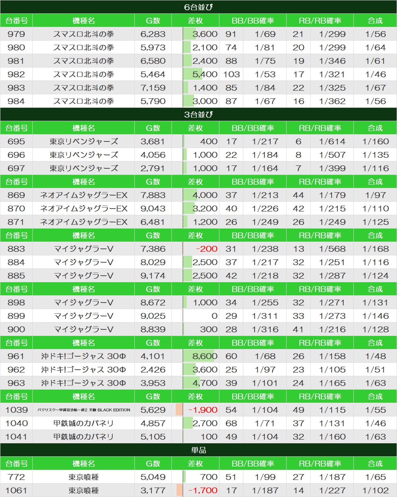
Task: Click the "3台並び" section header
Action: [198, 114]
